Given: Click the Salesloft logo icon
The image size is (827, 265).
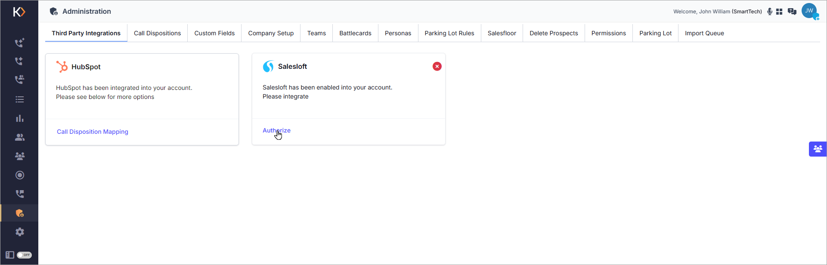Looking at the screenshot, I should [x=268, y=66].
